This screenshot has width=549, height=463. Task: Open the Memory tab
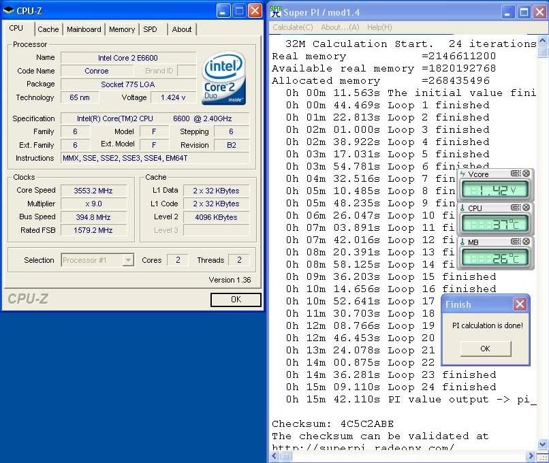click(x=122, y=29)
